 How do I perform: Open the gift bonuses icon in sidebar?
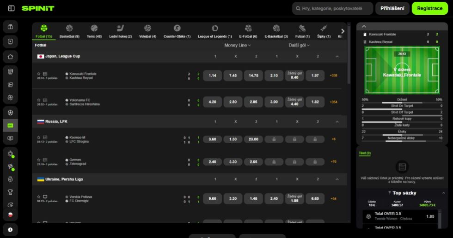tap(10, 26)
